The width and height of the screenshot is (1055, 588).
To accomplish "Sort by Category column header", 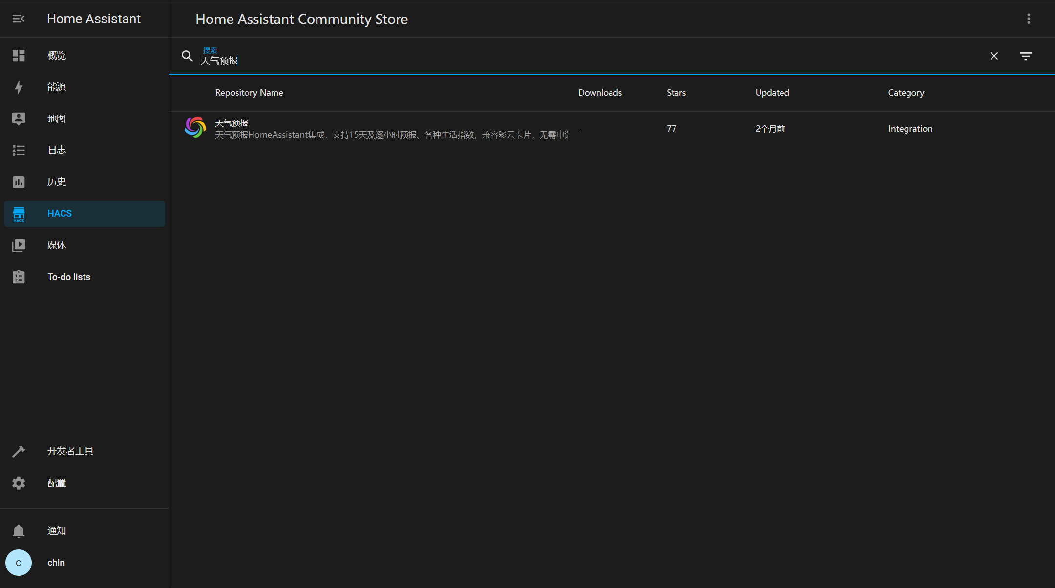I will tap(906, 93).
